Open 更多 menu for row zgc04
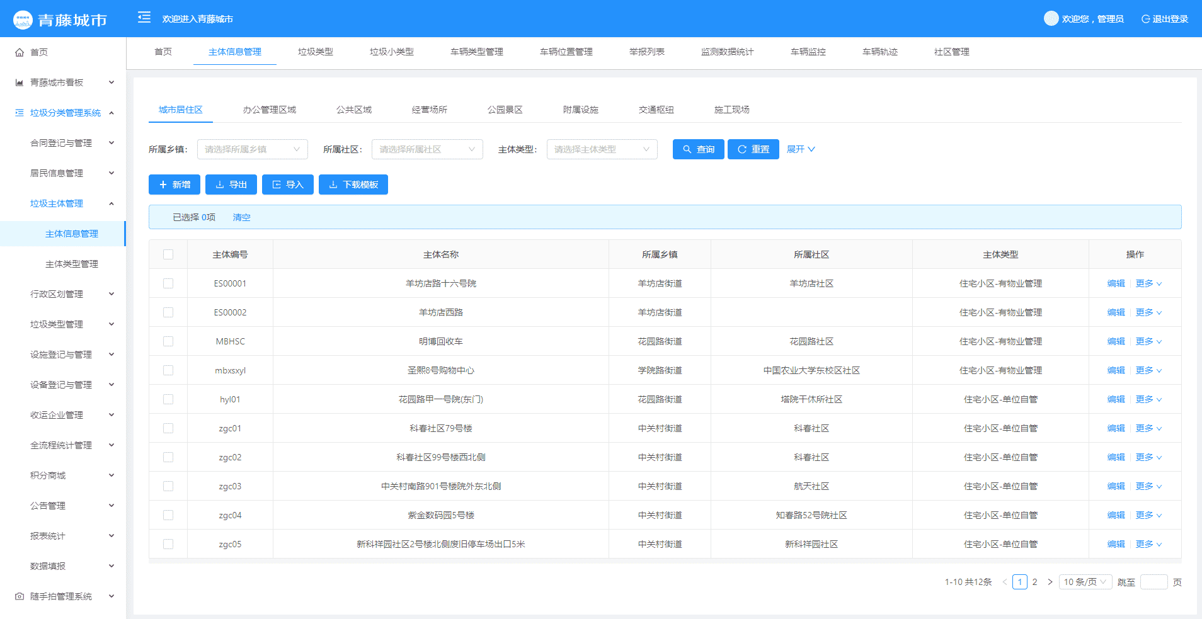This screenshot has height=619, width=1202. coord(1149,515)
